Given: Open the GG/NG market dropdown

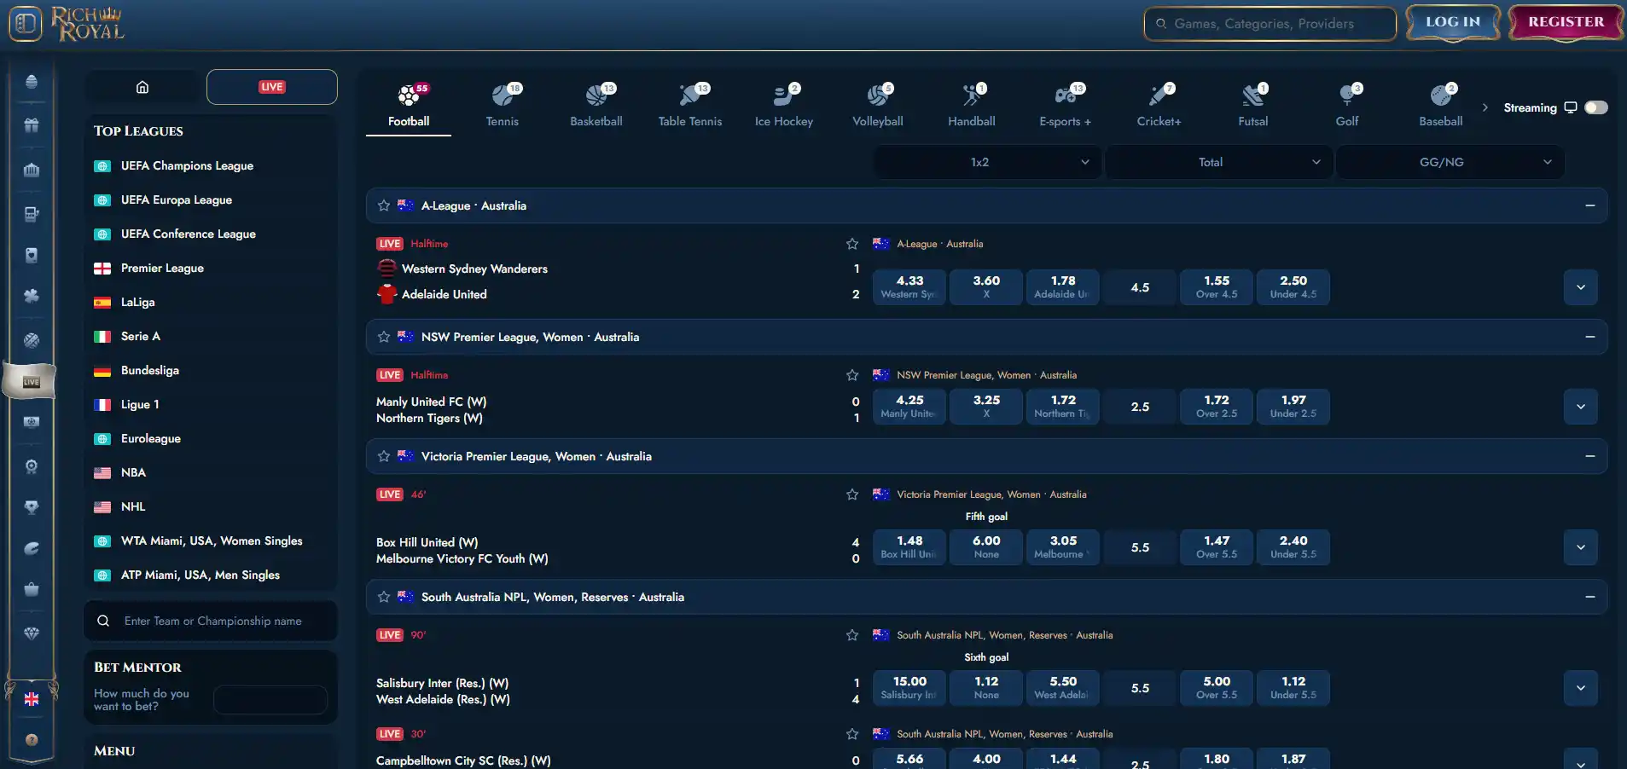Looking at the screenshot, I should (1450, 162).
